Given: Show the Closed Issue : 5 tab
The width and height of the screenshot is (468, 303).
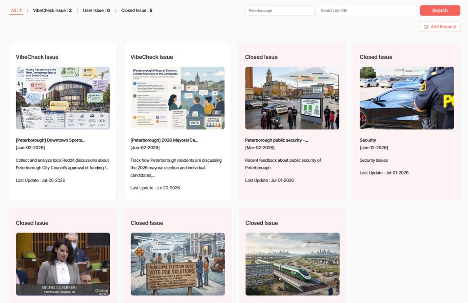Looking at the screenshot, I should (137, 10).
